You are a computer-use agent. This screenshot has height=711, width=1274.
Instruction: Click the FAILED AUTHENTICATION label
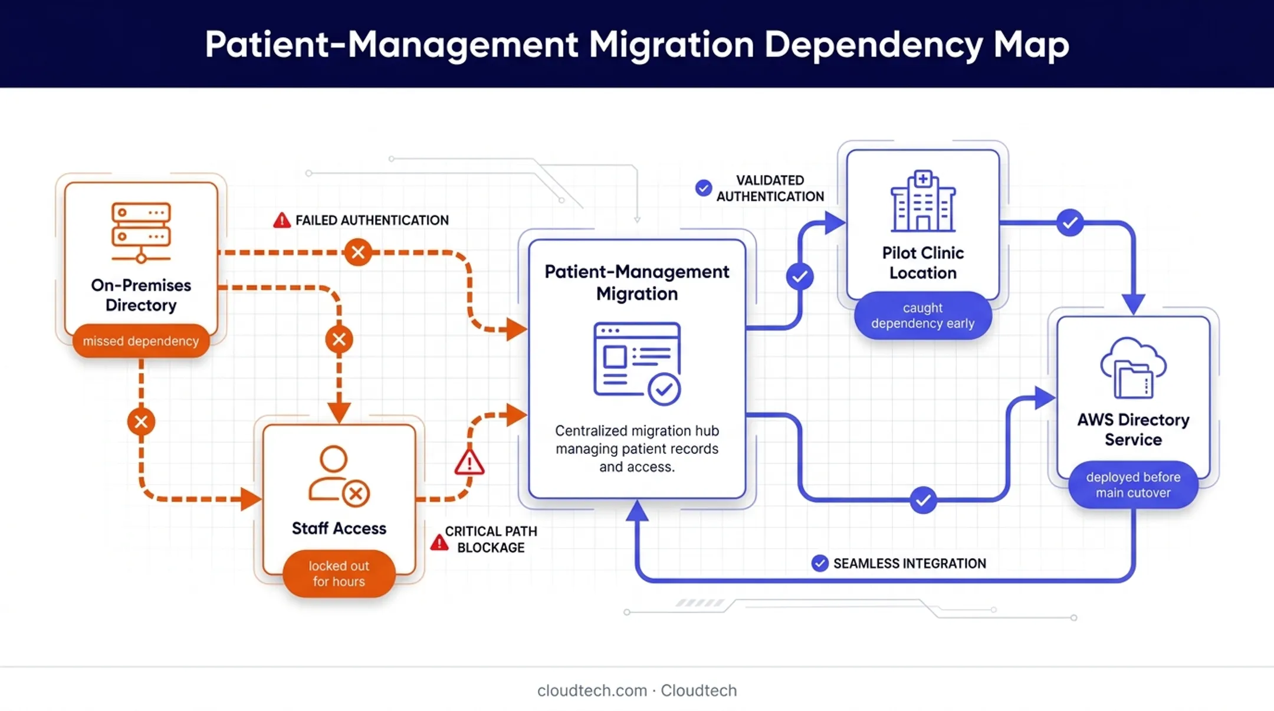pyautogui.click(x=372, y=220)
